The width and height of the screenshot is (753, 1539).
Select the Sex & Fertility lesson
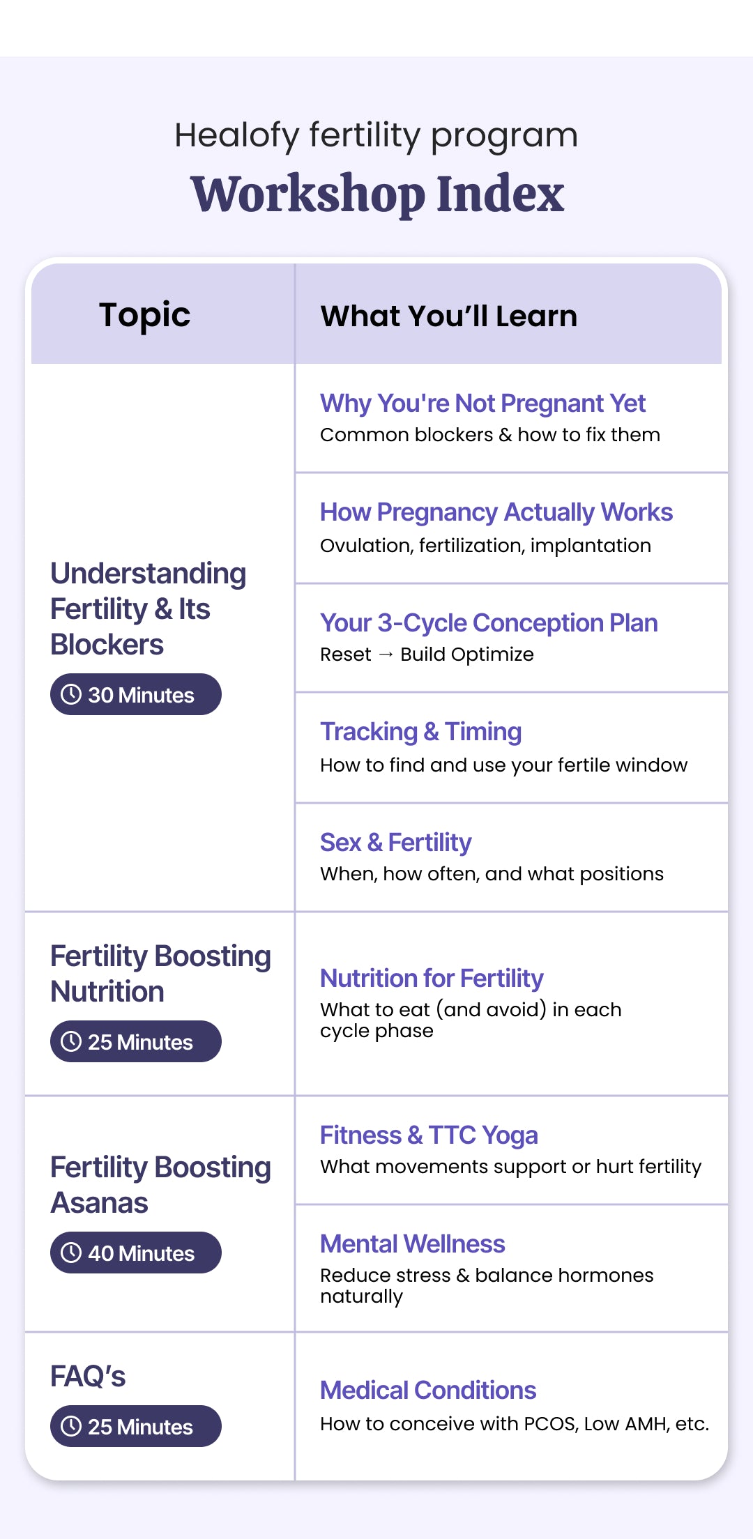pos(395,843)
